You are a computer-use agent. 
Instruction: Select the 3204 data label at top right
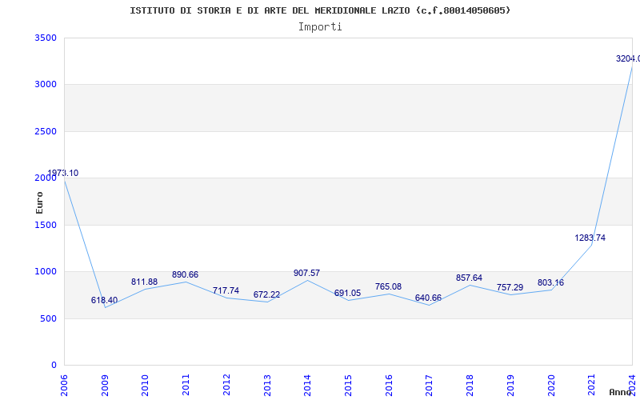[x=628, y=58]
